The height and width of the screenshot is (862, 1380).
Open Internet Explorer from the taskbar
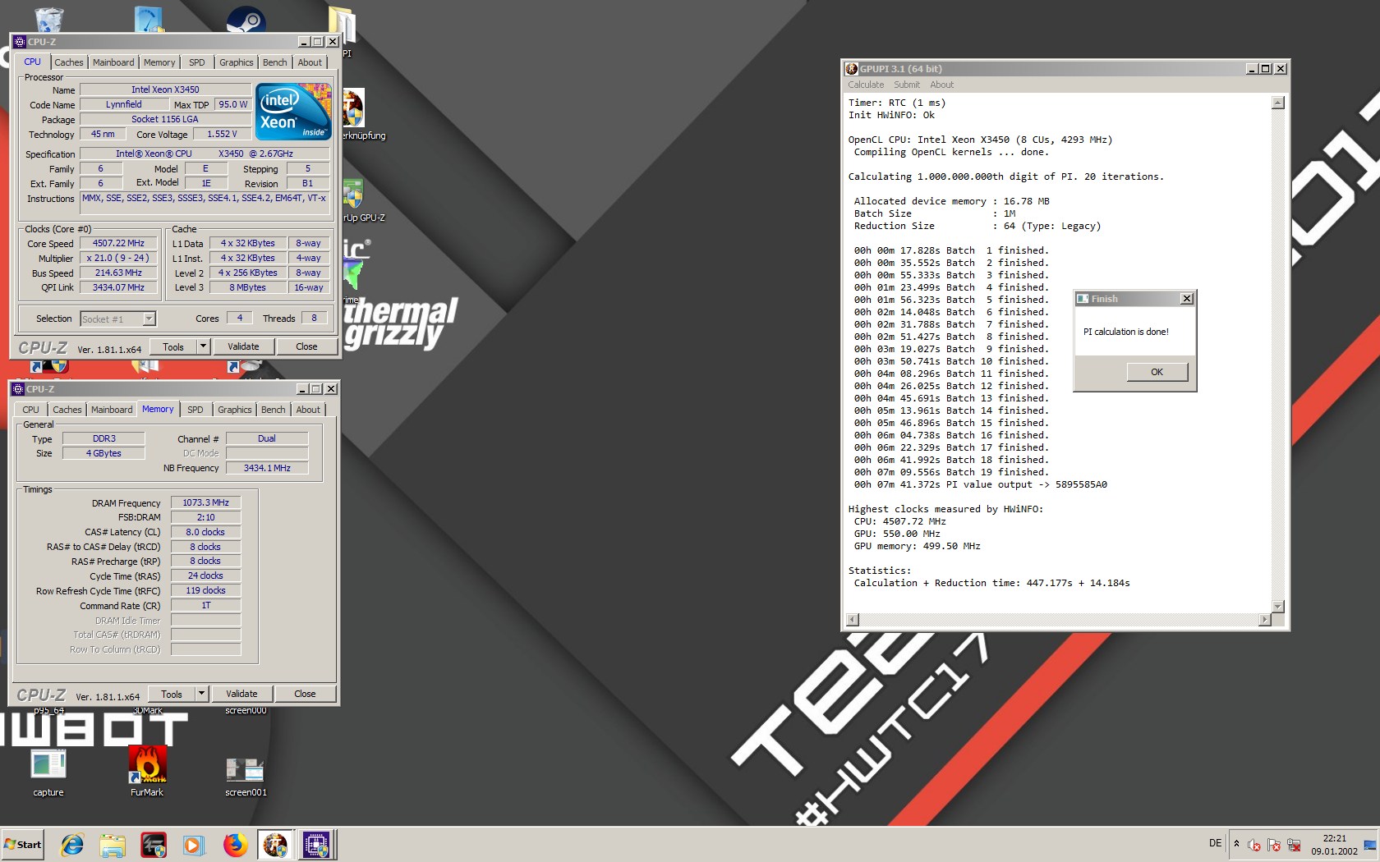coord(72,844)
